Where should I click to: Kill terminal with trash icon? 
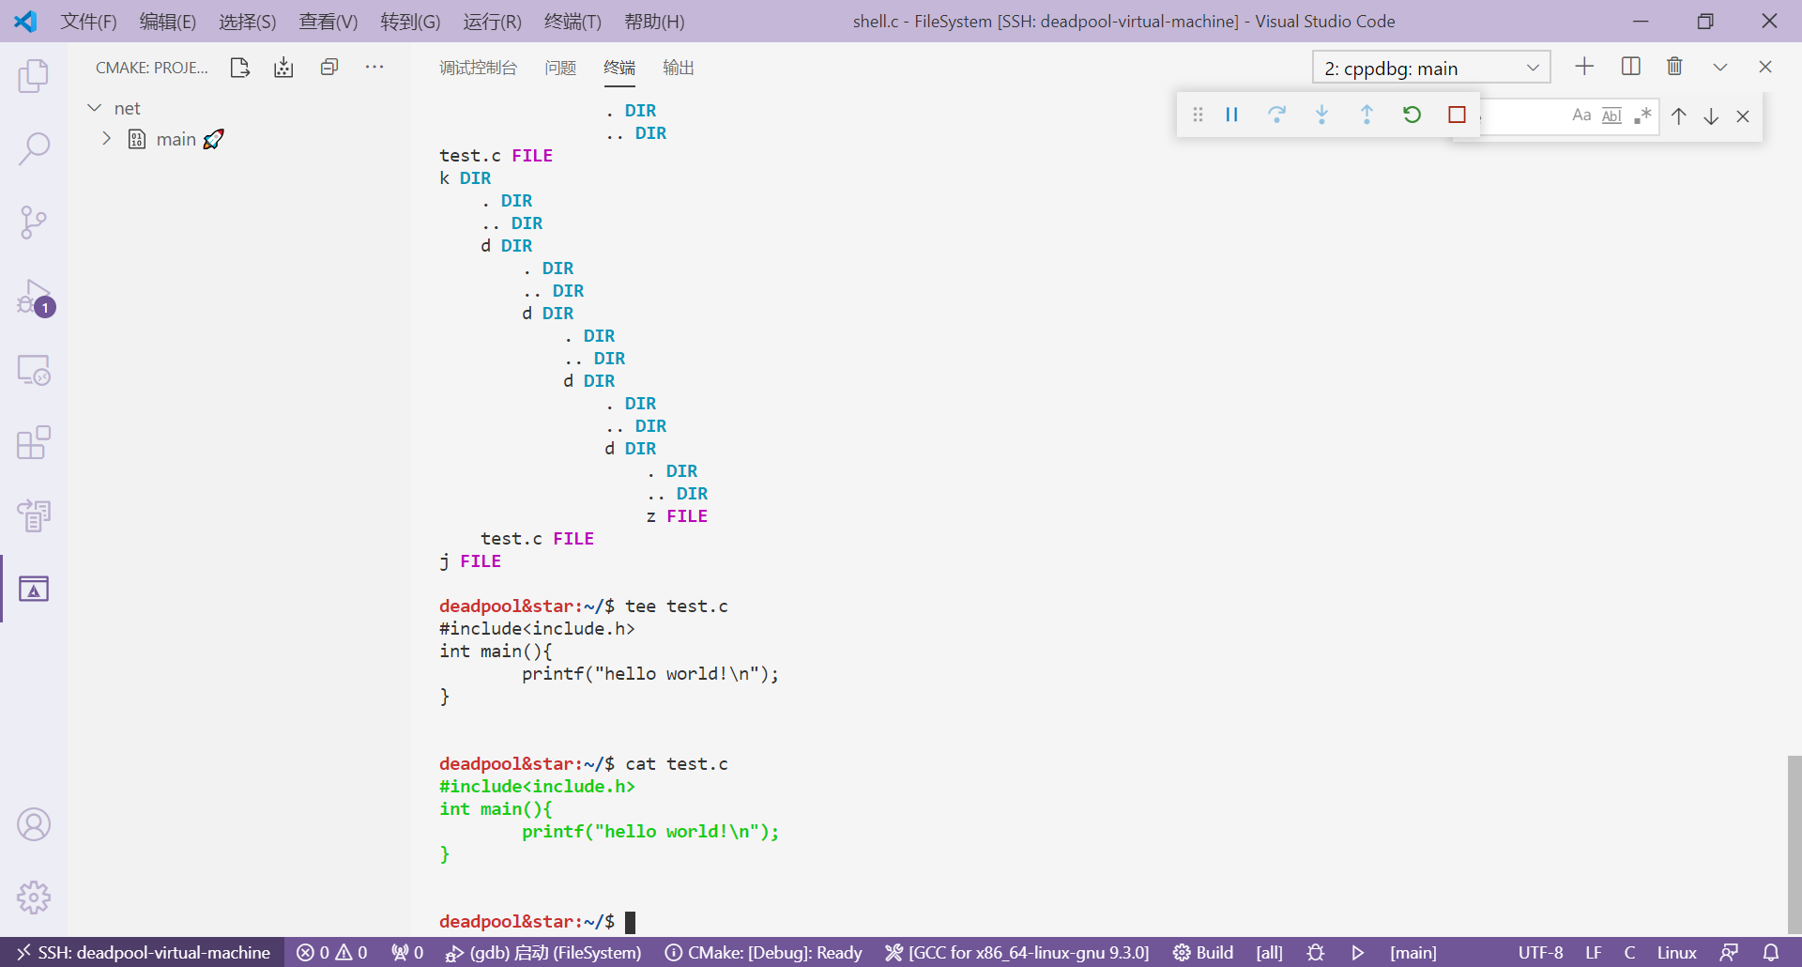click(1674, 67)
